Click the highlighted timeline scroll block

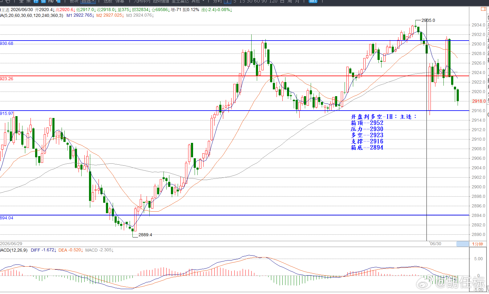click(x=463, y=244)
